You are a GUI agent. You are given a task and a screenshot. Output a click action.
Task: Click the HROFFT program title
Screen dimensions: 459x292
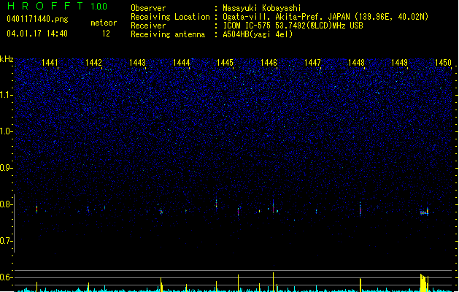45,6
